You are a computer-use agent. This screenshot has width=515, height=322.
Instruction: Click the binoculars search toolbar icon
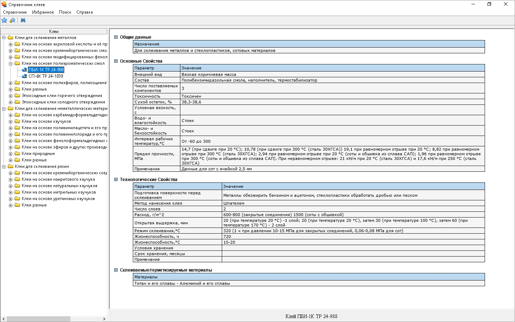23,20
